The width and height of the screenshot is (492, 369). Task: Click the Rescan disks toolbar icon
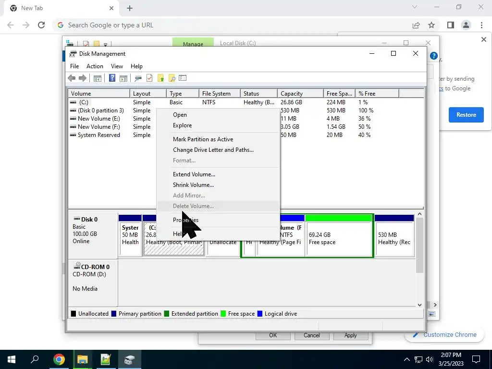tap(138, 78)
